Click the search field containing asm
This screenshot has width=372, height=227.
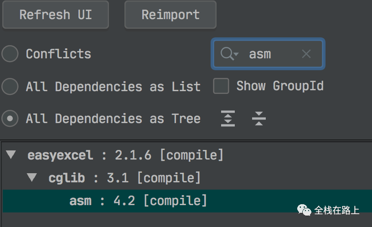click(268, 54)
